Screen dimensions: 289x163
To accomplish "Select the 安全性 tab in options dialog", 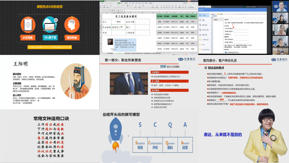I will pyautogui.click(x=216, y=20).
